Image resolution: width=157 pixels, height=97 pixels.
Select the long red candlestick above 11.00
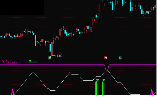click(52, 49)
